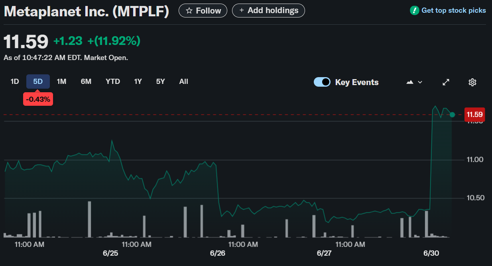Click the +(11.92%) percent change
The height and width of the screenshot is (266, 492).
114,41
